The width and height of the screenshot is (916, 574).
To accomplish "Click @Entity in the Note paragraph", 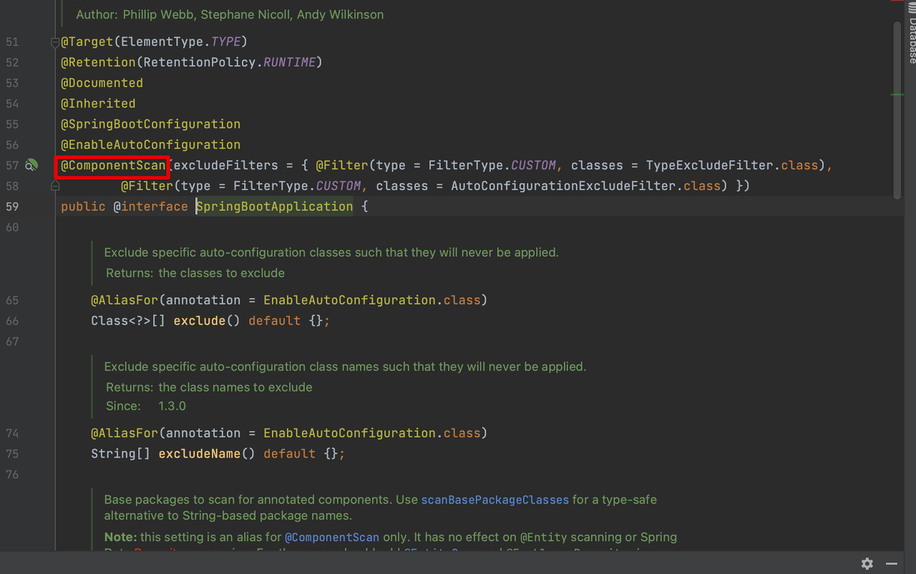I will (543, 537).
